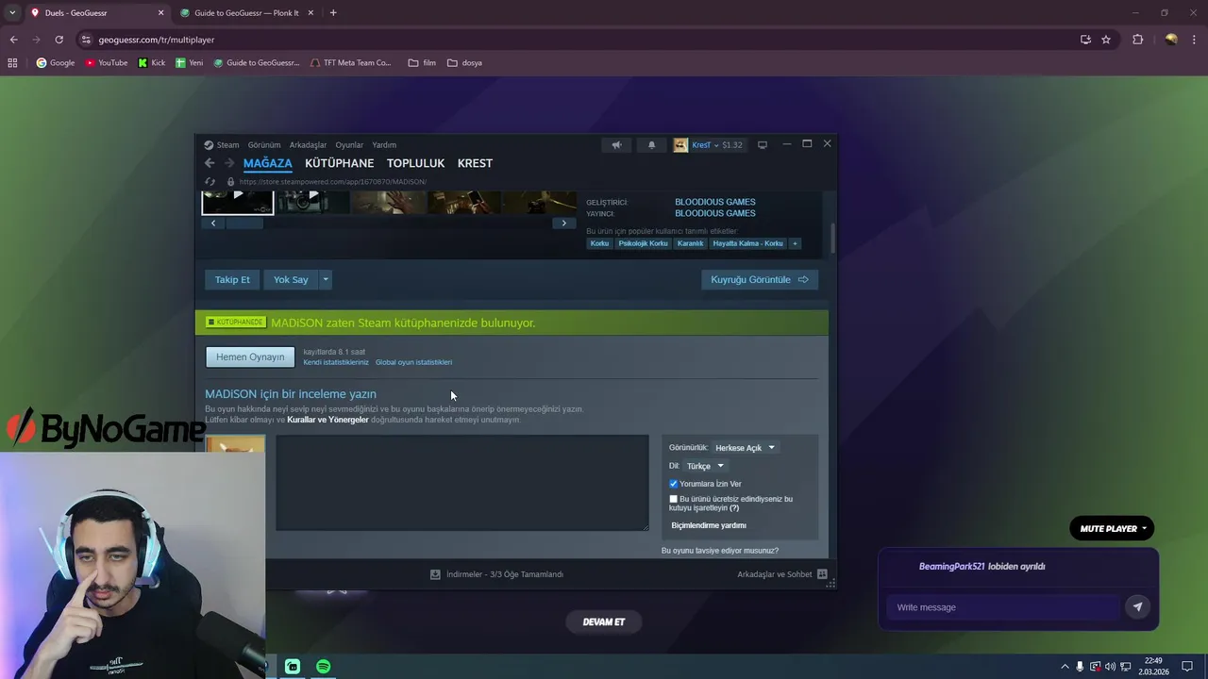Select the first video thumbnail

click(x=238, y=201)
